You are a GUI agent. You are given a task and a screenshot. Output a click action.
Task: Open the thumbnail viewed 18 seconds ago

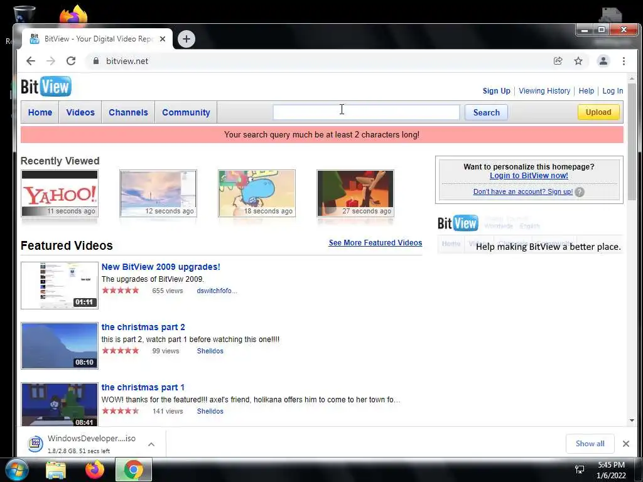tap(257, 193)
